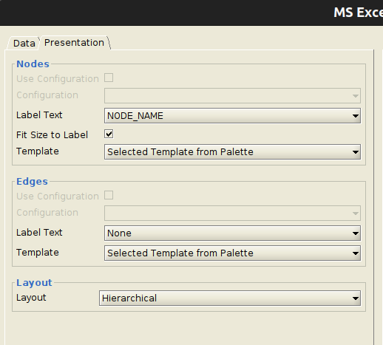Screen dimensions: 383x345
Task: Uncheck Fit Size to Label checkbox
Action: (x=109, y=134)
